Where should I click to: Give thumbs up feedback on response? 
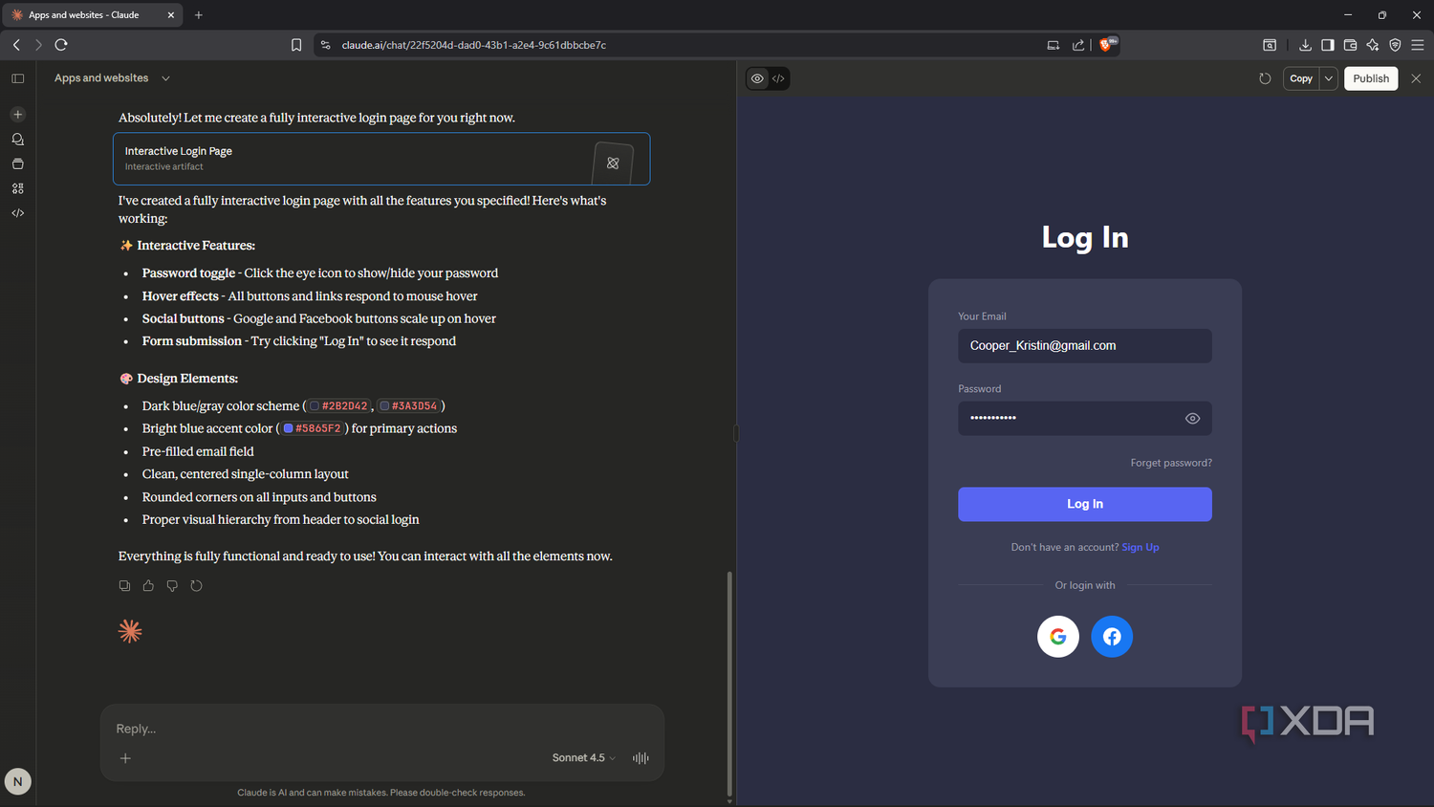click(148, 585)
